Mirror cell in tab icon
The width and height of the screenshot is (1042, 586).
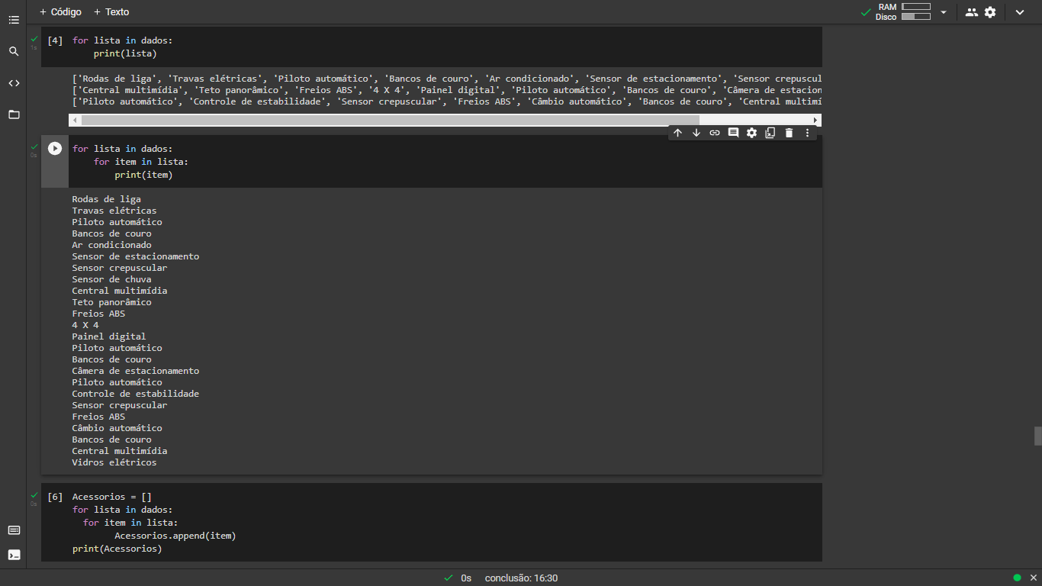(x=770, y=133)
